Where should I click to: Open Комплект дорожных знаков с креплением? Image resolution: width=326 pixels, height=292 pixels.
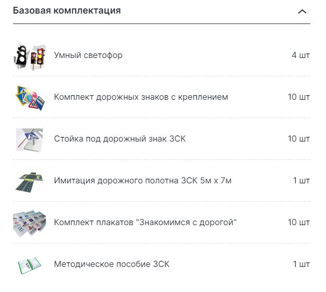141,97
